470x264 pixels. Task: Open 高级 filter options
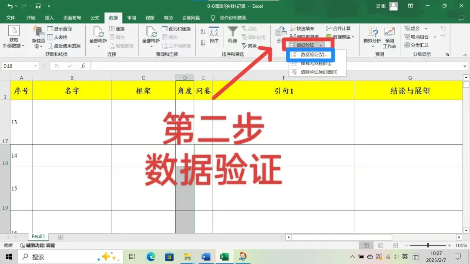coord(249,46)
